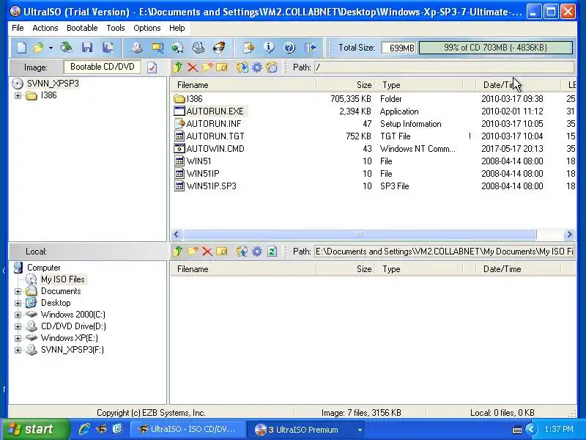
Task: Click the last folder icon in image pane toolbar
Action: (x=272, y=67)
